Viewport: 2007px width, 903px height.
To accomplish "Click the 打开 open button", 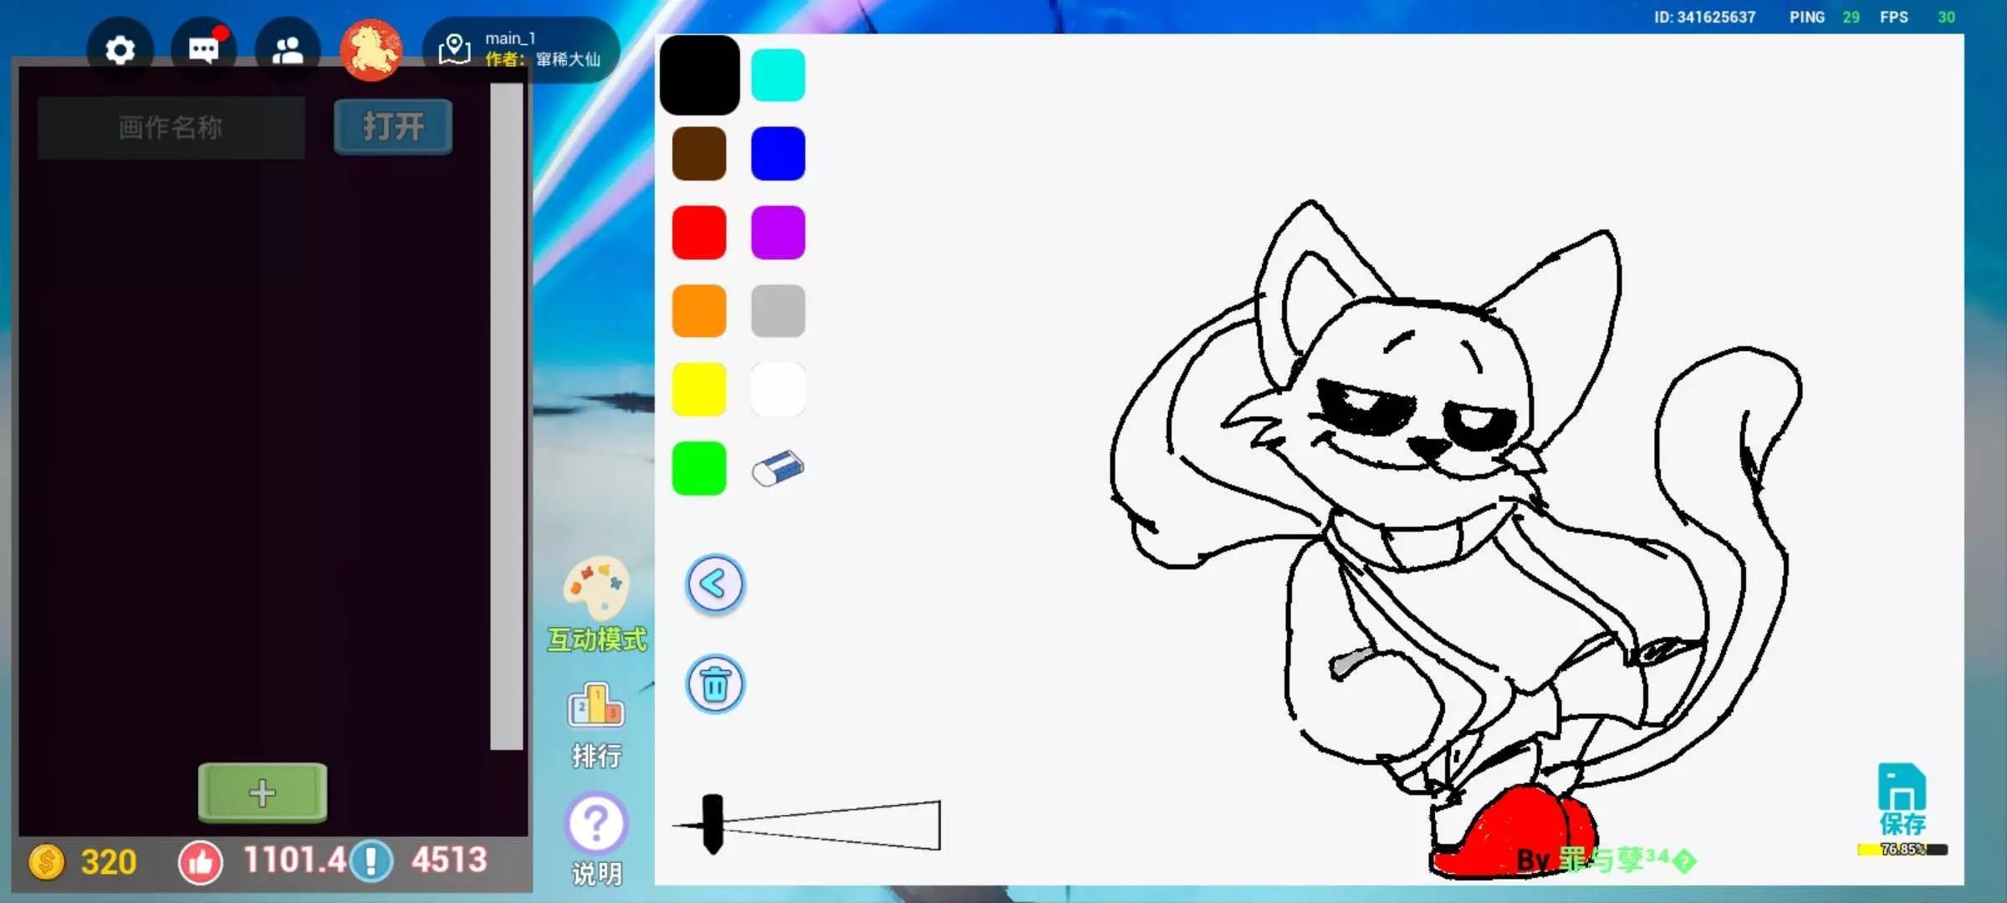I will click(x=393, y=127).
